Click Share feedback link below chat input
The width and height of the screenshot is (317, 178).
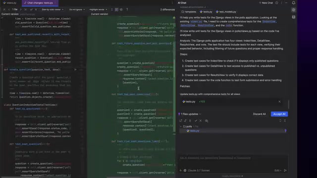pos(232,176)
